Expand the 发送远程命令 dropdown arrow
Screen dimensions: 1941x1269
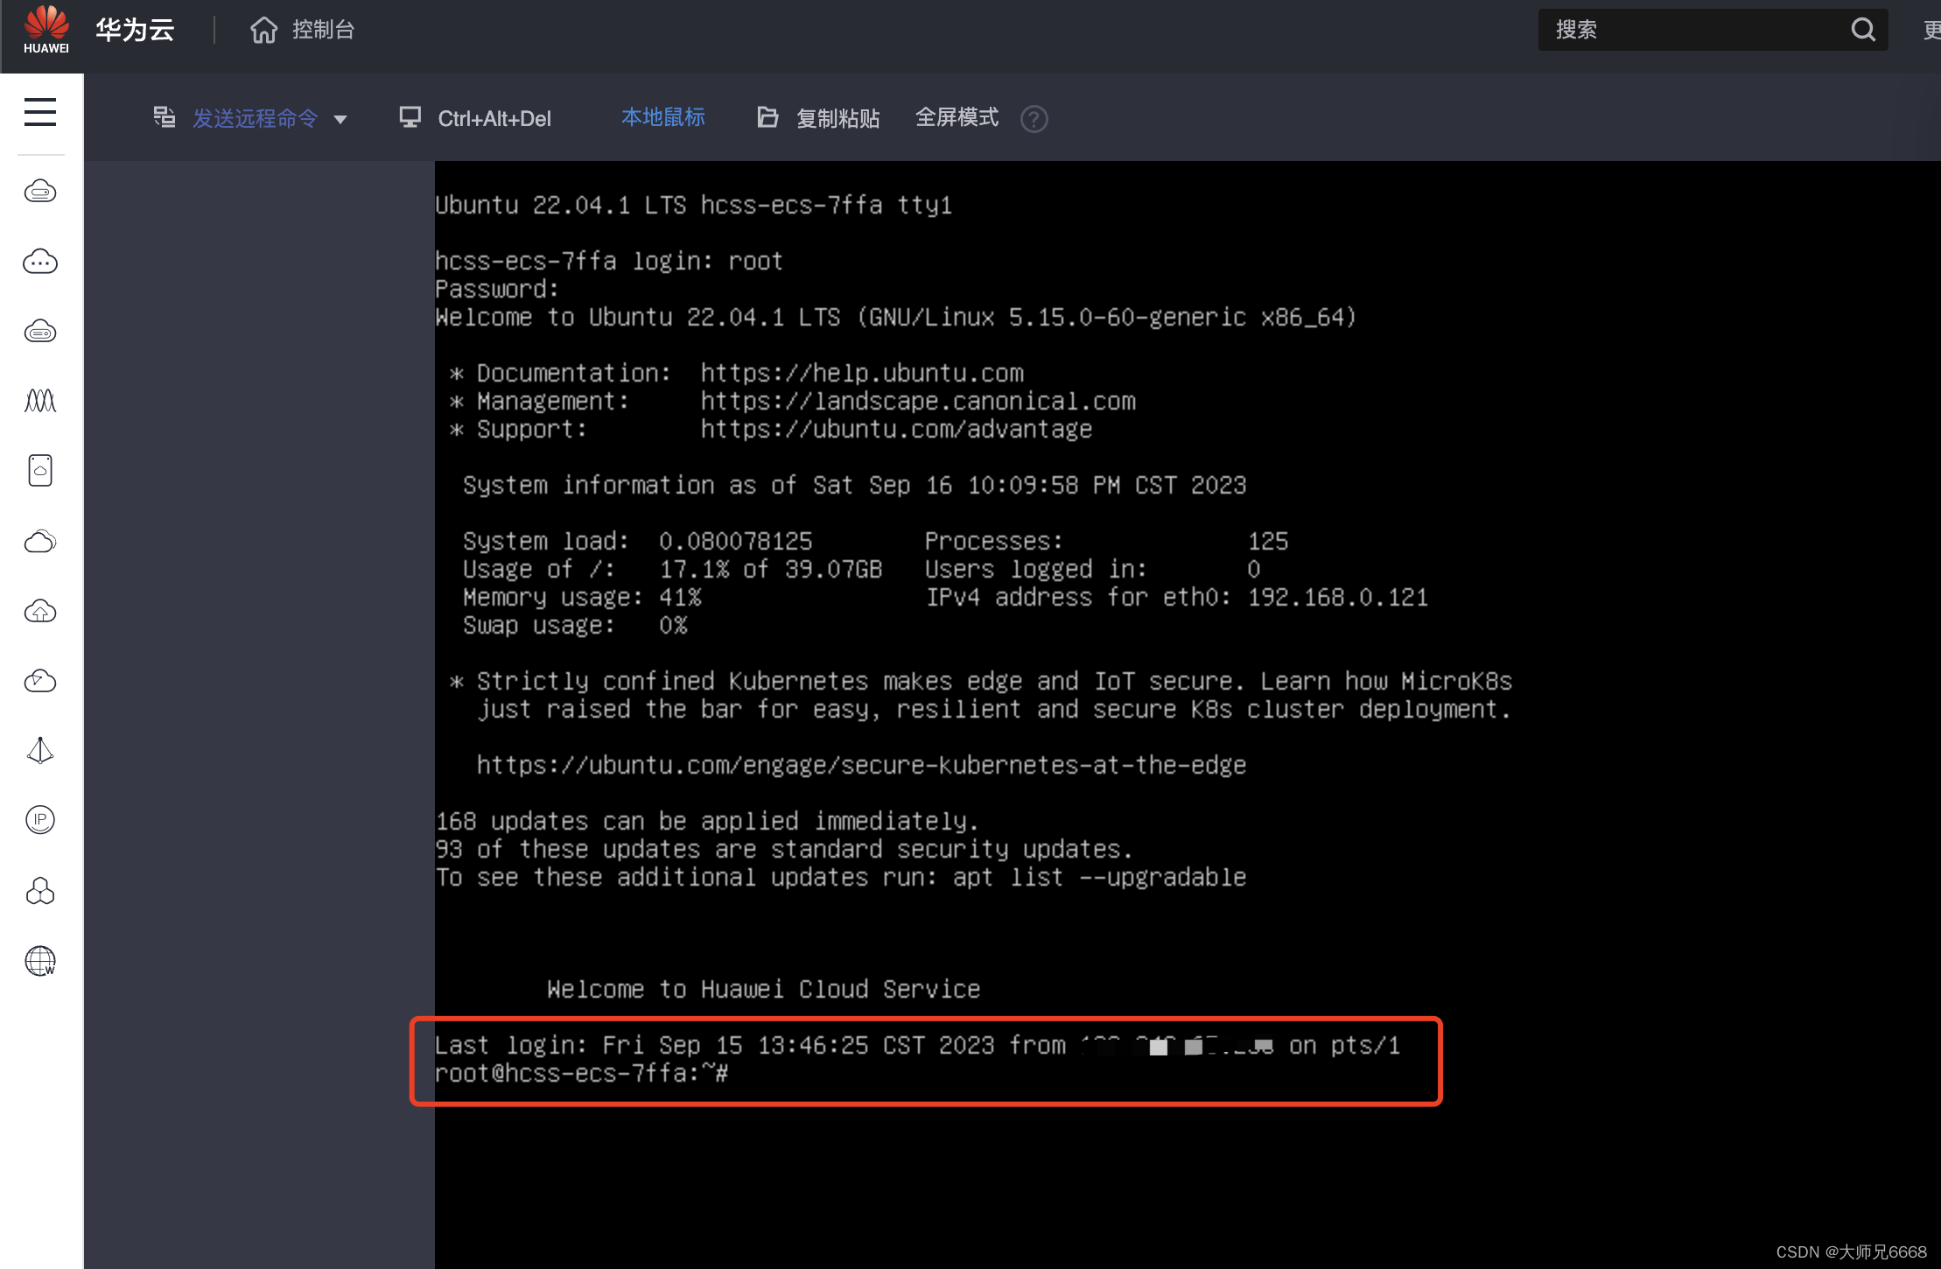coord(340,120)
